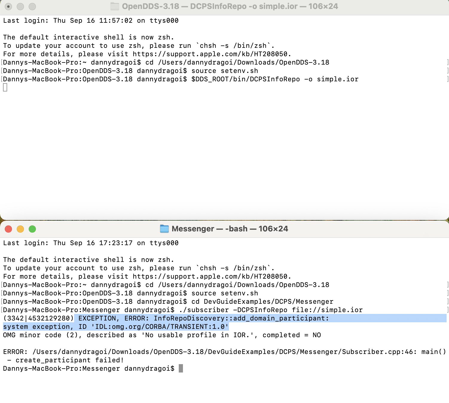Click the blinking cursor in DCPSInfoRepo window
The height and width of the screenshot is (403, 449).
pyautogui.click(x=5, y=88)
